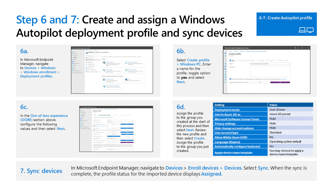The width and height of the screenshot is (333, 187).
Task: Click the "Operating system default" table cell
Action: coord(290,142)
